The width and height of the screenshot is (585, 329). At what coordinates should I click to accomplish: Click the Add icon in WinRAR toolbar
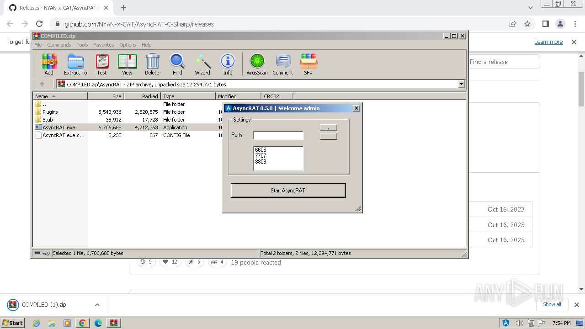(x=49, y=64)
